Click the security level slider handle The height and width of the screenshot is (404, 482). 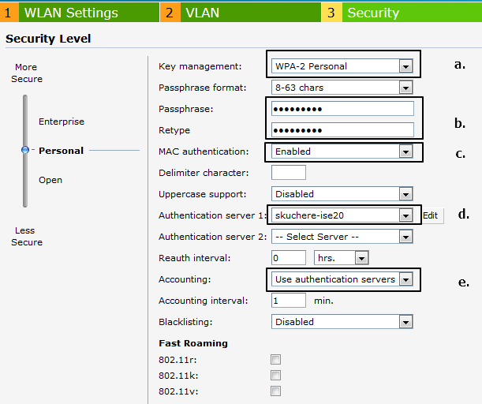point(25,150)
